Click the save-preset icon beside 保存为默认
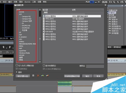 (33, 76)
